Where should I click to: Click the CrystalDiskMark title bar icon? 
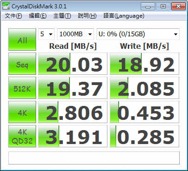point(6,6)
